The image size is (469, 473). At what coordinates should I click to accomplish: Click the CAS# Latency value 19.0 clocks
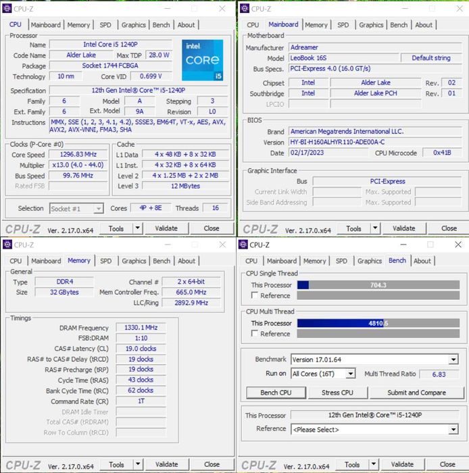point(141,349)
